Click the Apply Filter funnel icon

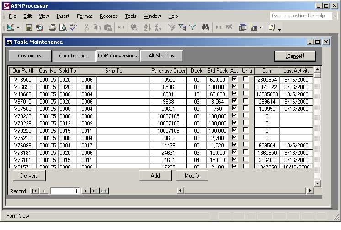tap(192, 27)
